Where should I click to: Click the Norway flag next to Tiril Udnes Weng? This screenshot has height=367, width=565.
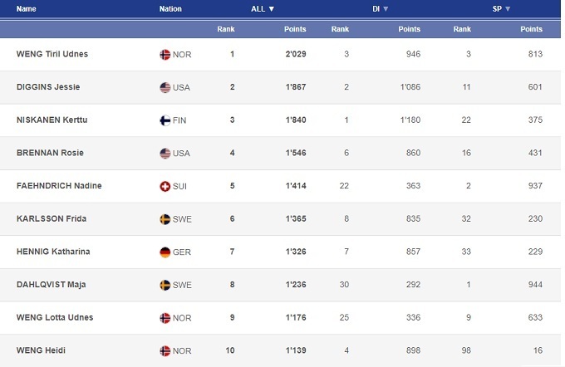[165, 55]
